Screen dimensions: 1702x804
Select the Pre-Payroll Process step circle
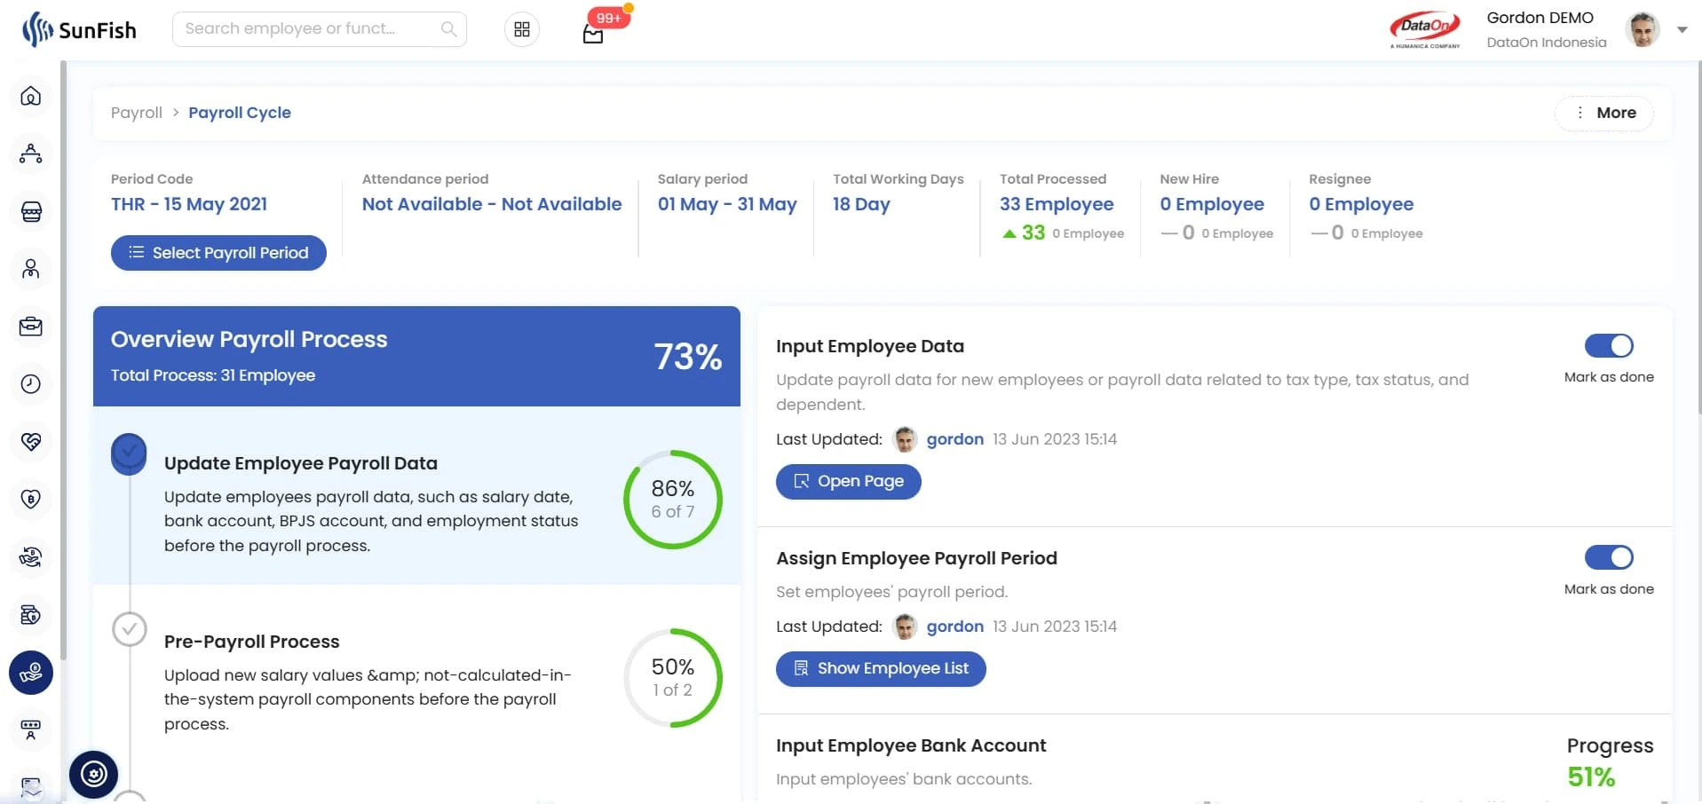130,629
